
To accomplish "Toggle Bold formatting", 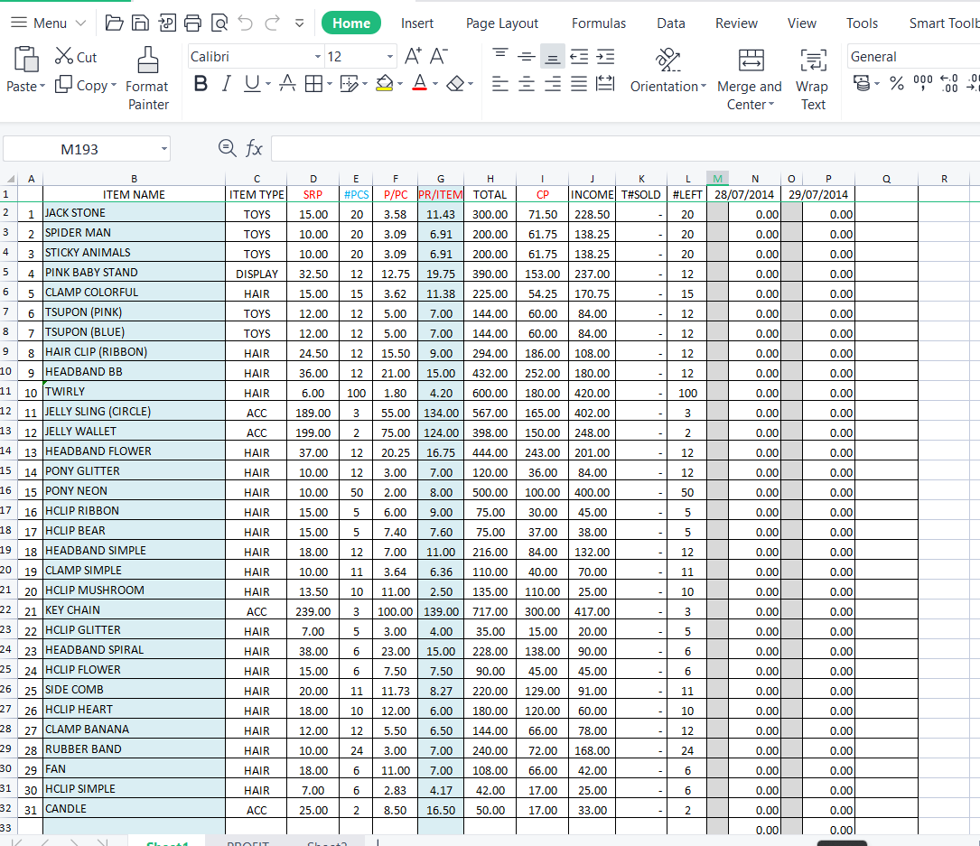I will click(x=201, y=83).
